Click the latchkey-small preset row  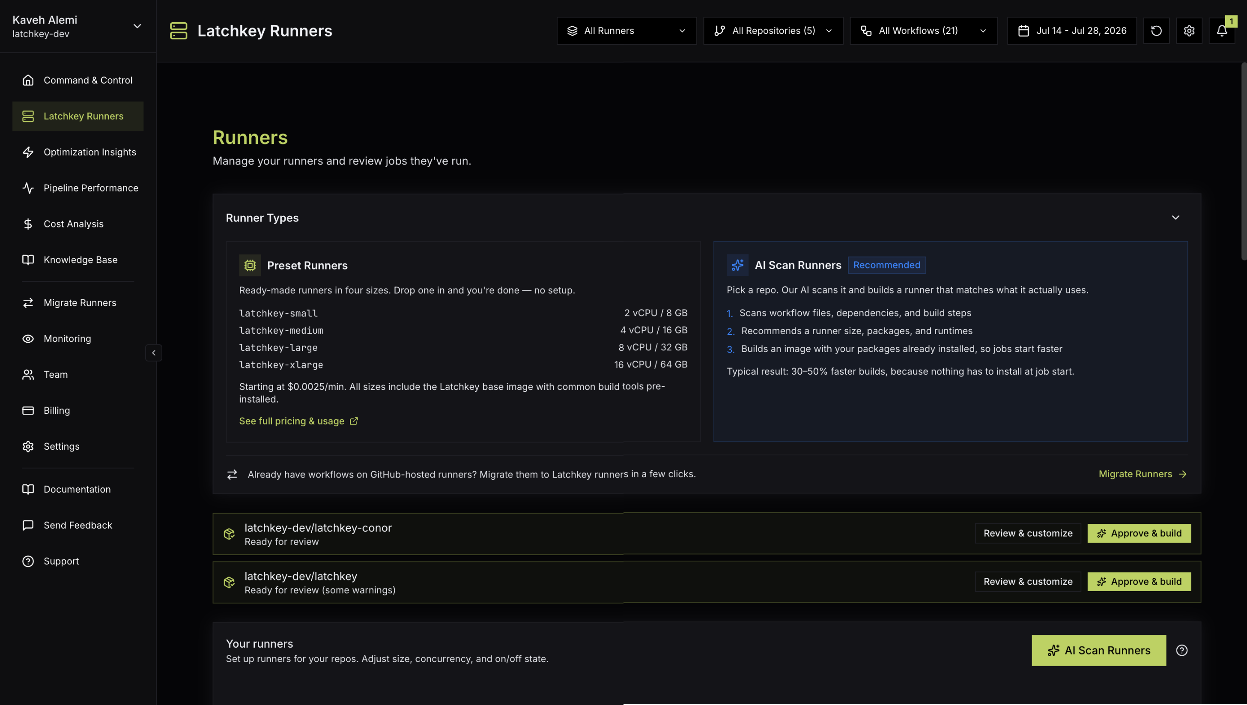click(x=463, y=313)
